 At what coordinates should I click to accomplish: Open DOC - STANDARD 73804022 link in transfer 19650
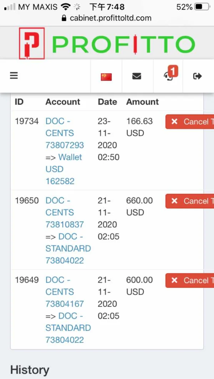click(68, 248)
